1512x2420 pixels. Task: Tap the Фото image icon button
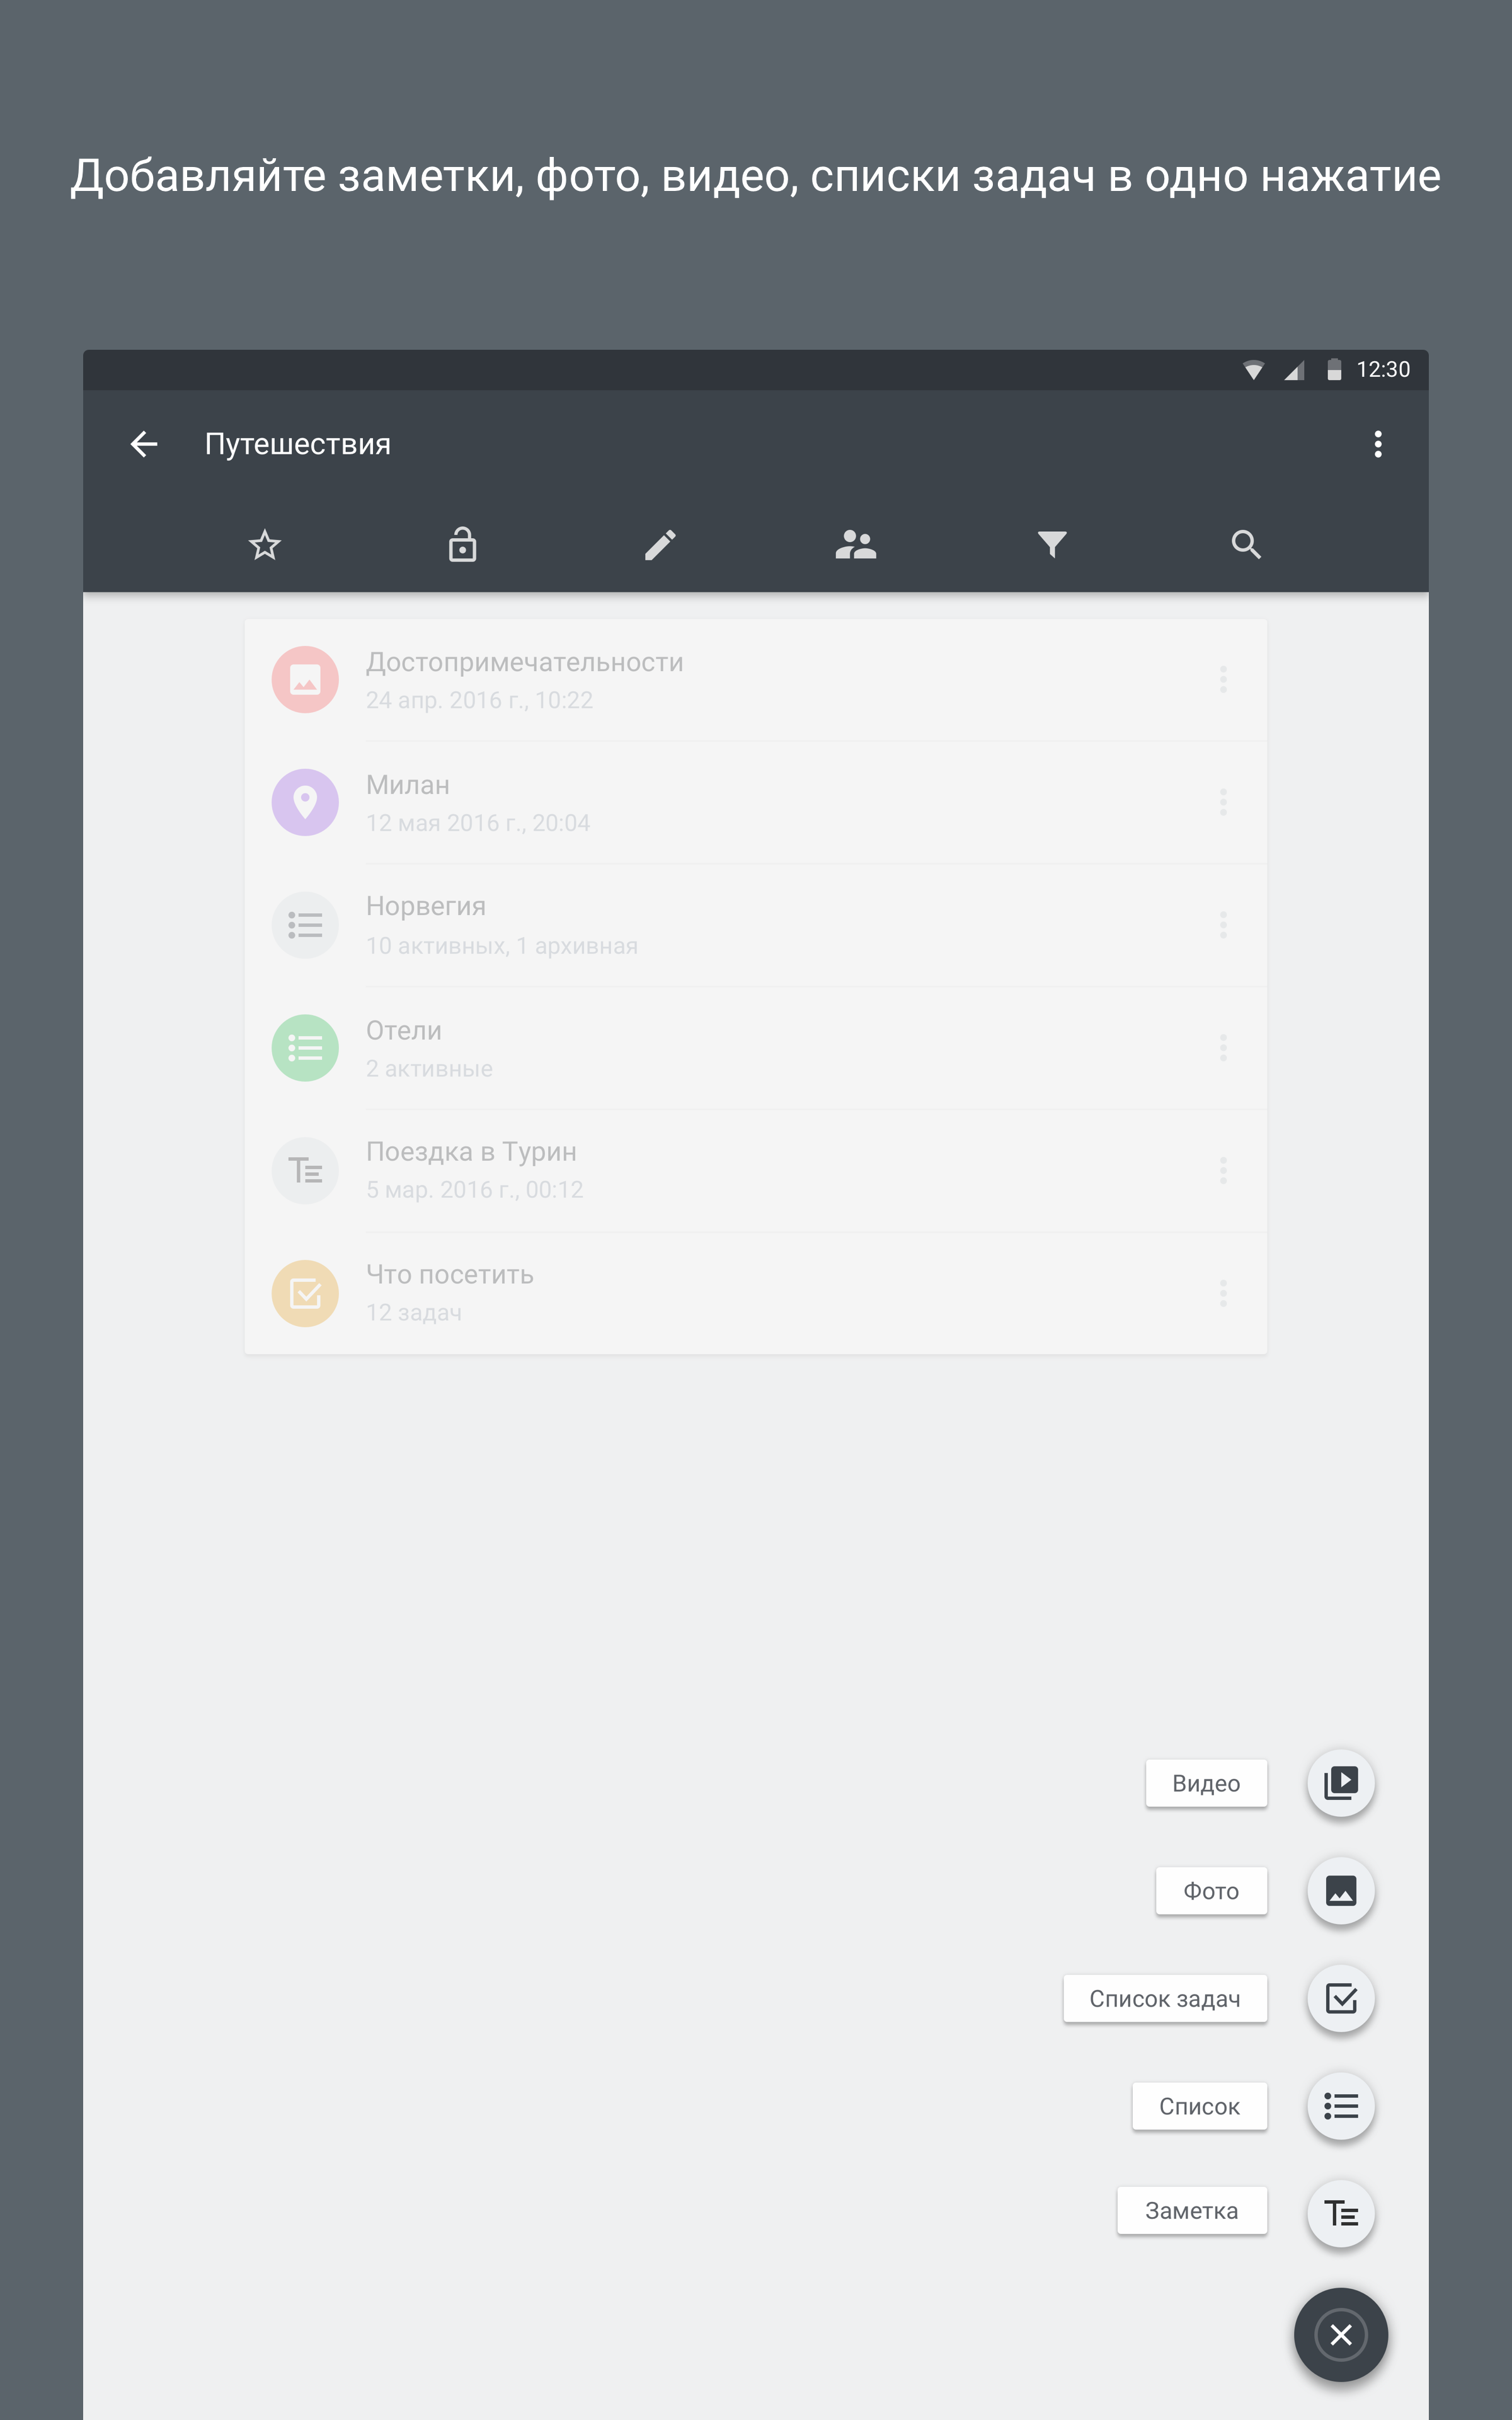pos(1341,1891)
